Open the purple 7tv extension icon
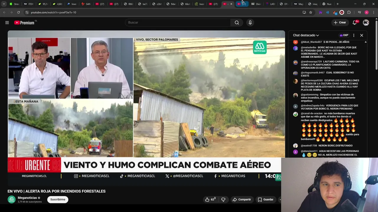 click(x=320, y=12)
